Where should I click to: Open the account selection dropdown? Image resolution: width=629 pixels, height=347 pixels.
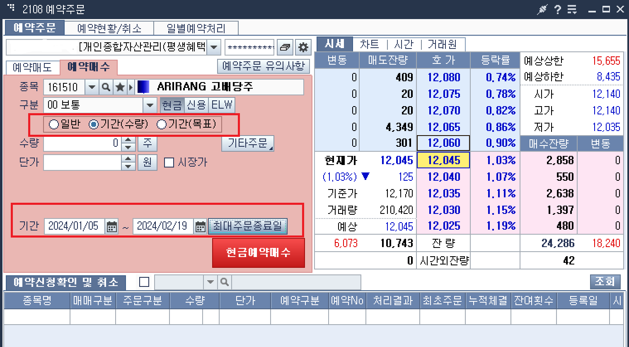tap(214, 47)
